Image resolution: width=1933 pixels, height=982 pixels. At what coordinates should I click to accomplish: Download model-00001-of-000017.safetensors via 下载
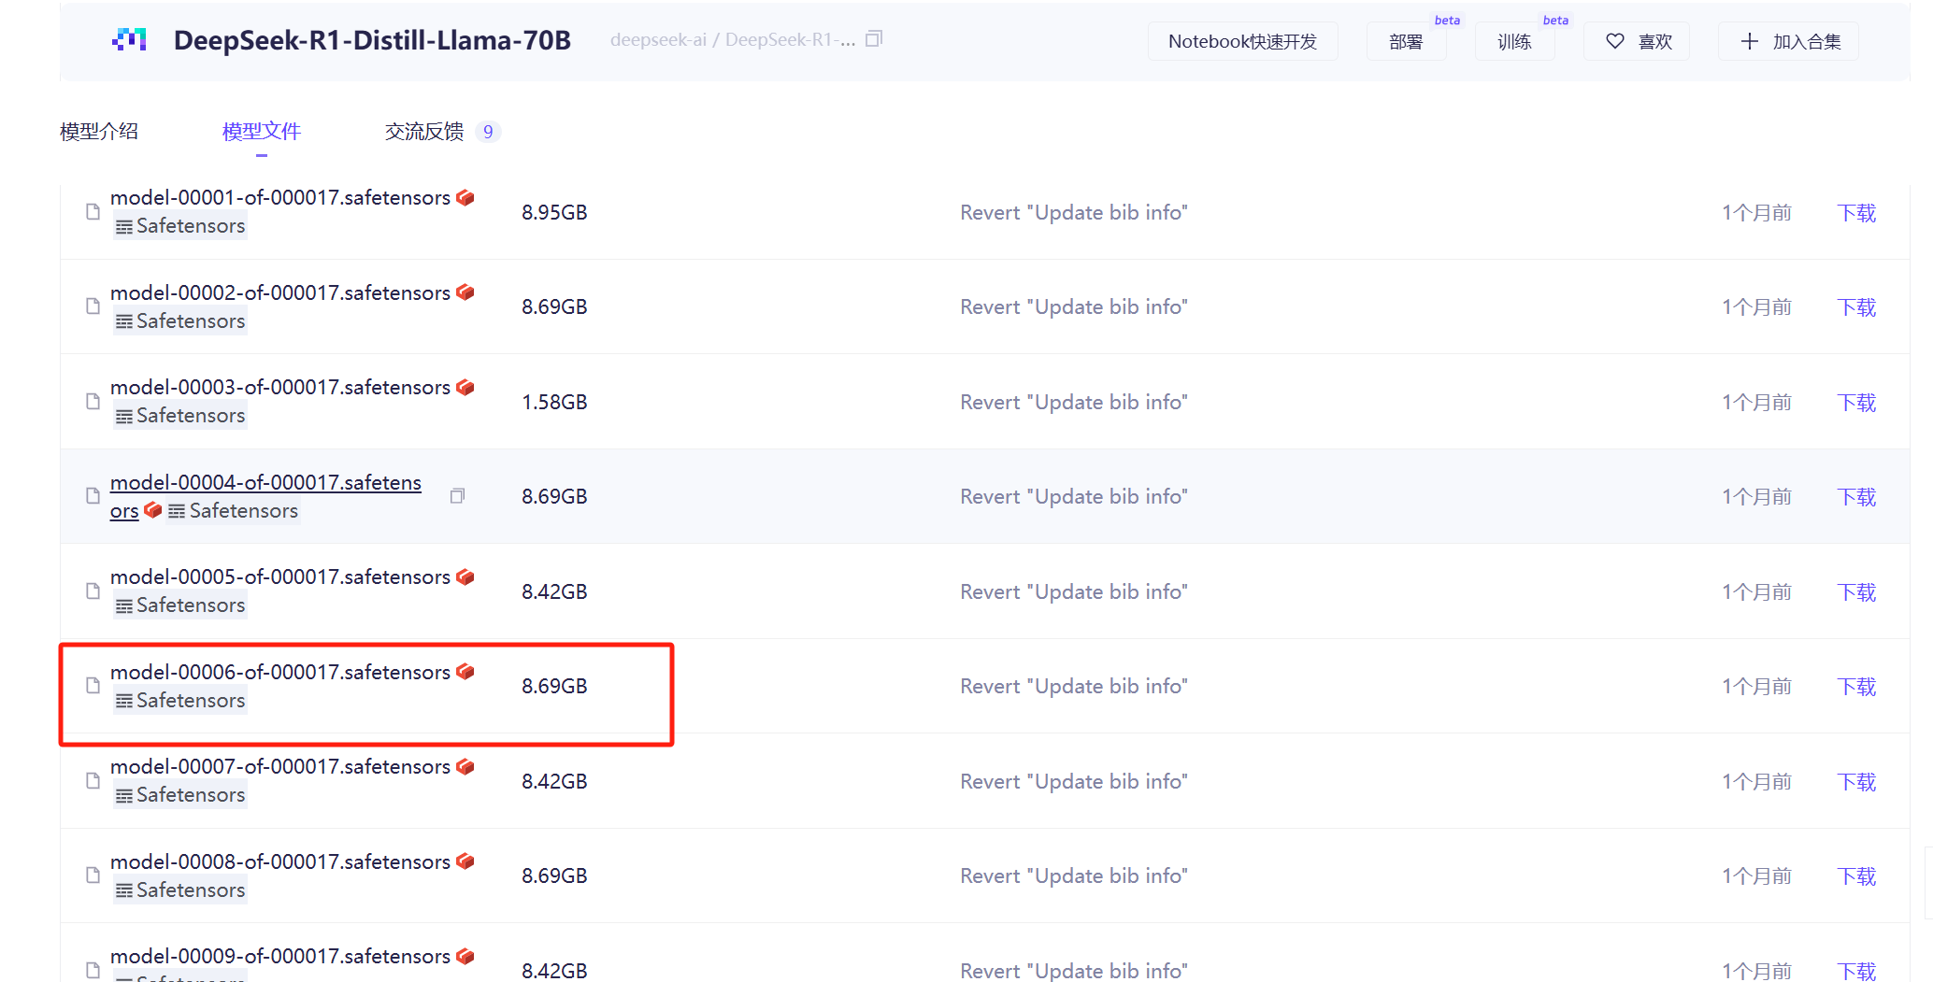[x=1856, y=213]
